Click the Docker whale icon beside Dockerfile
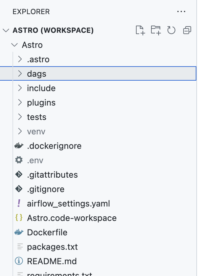The height and width of the screenshot is (276, 199). (18, 232)
